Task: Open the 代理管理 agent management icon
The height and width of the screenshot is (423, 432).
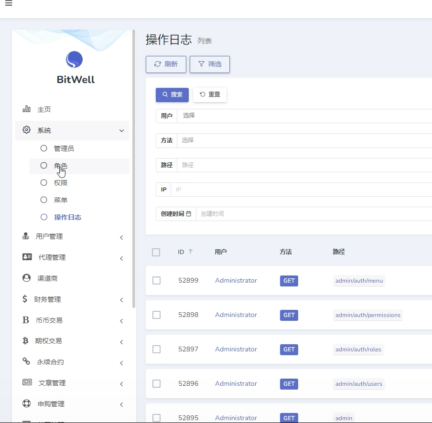Action: [26, 257]
